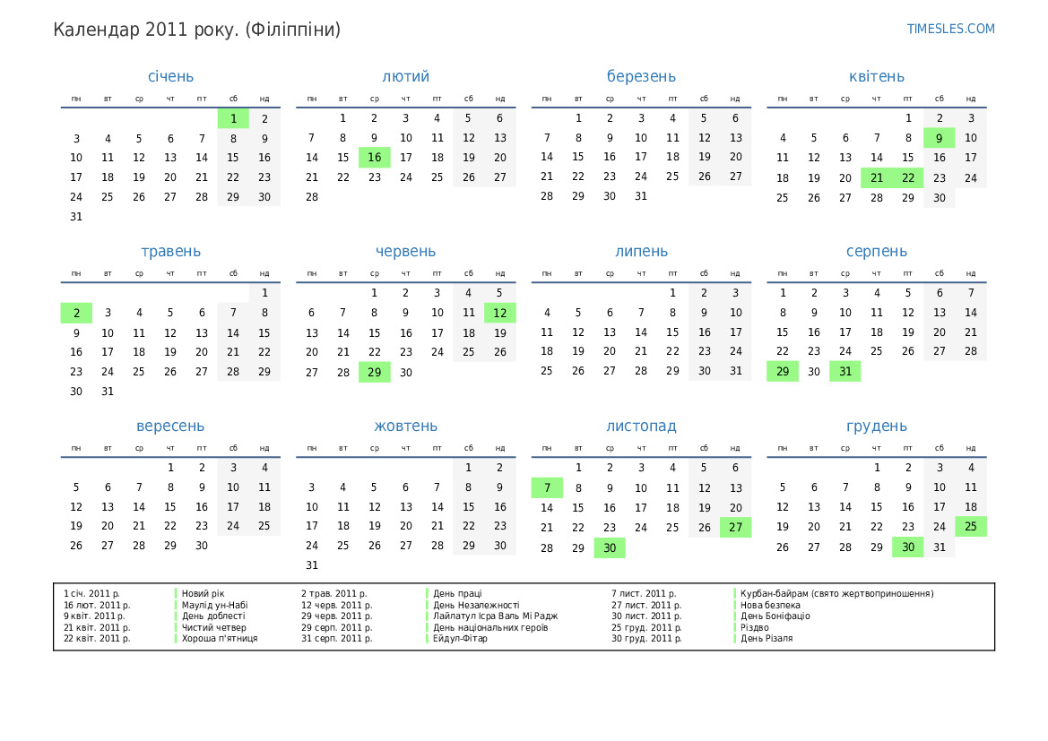Select highlighted 12 in червень

499,313
